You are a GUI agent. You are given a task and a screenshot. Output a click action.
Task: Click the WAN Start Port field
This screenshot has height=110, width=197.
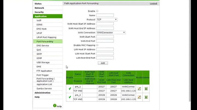(105, 37)
